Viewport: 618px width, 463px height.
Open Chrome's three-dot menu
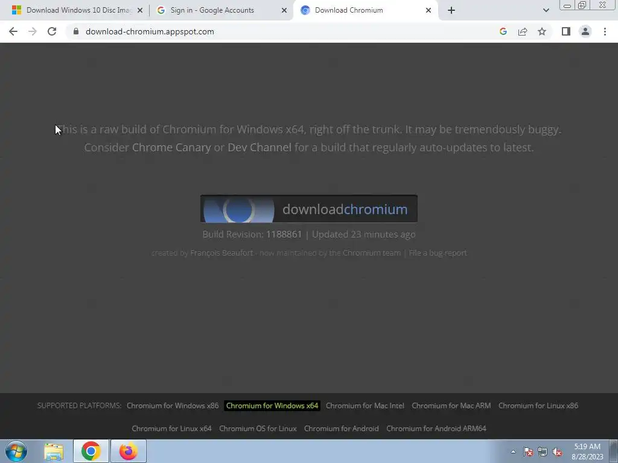point(605,31)
